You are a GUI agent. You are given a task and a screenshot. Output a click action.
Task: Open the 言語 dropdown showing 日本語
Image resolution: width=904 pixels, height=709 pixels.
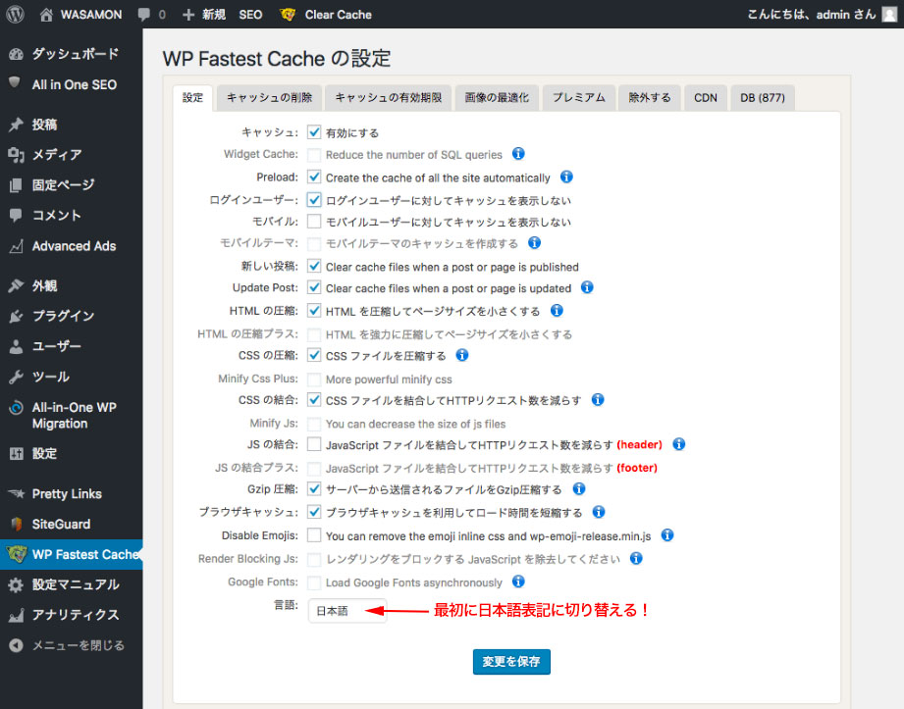click(347, 611)
